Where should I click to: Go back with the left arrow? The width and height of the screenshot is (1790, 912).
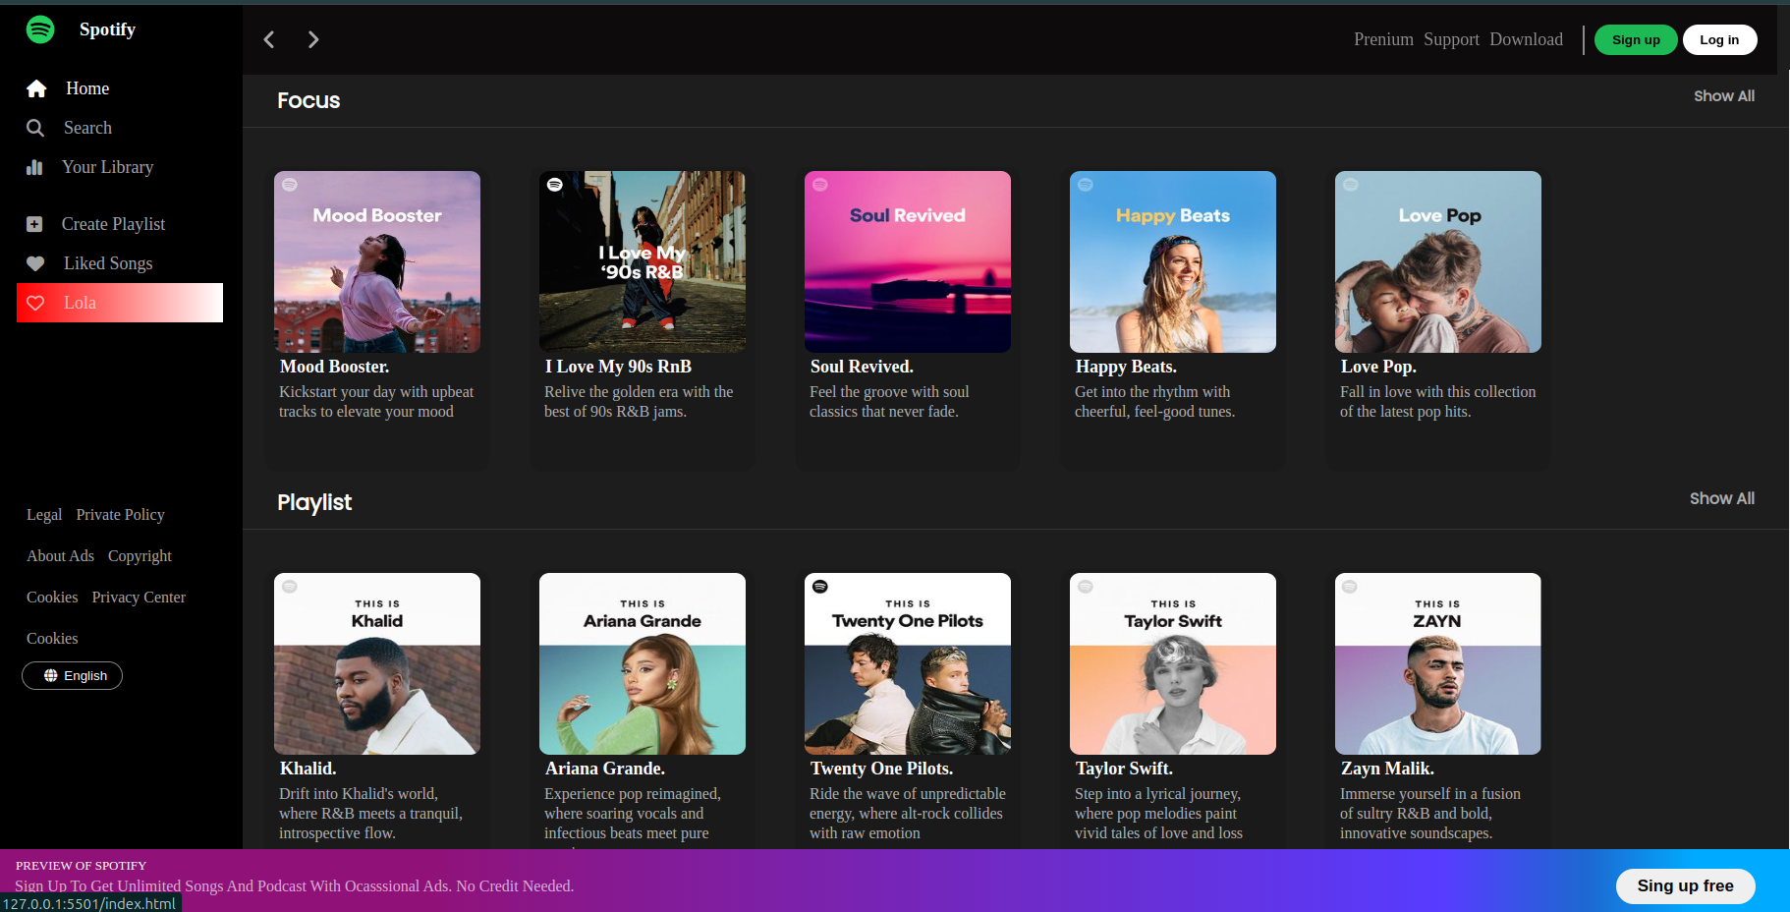click(x=269, y=39)
